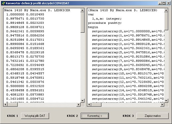
Task: Click the row '0.9662361 0.0059895'
Action: [25, 31]
